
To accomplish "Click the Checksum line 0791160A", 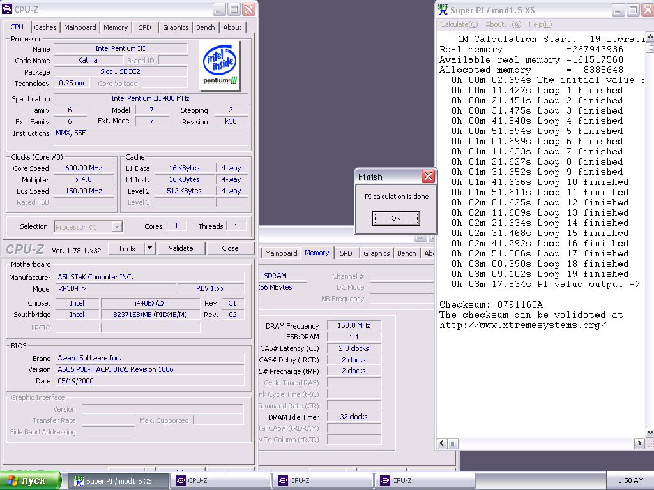I will pyautogui.click(x=491, y=304).
